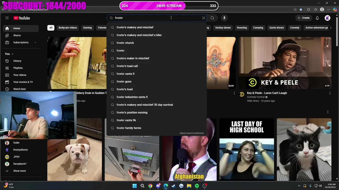Go to YouTube home via the logo
Viewport: 339px width, 190px height.
[22, 18]
